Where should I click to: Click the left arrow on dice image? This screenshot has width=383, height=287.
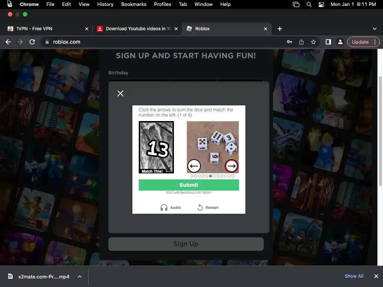194,166
